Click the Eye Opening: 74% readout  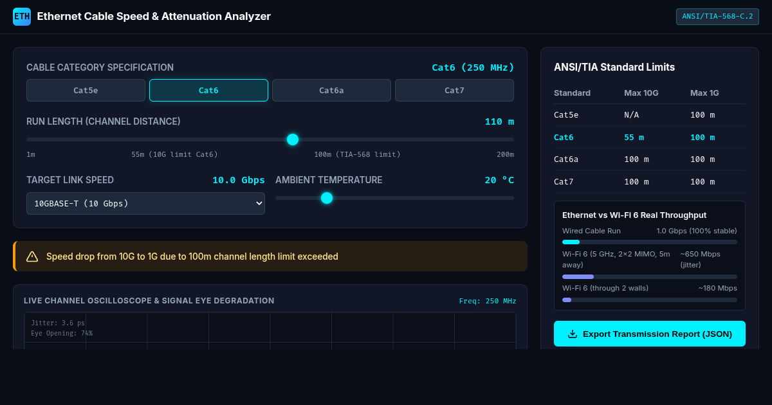pos(62,333)
